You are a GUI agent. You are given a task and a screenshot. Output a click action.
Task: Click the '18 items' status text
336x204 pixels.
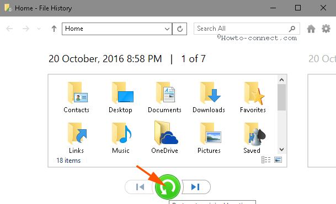68,161
